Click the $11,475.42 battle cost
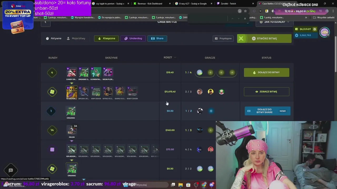337x189 pixels. (170, 92)
